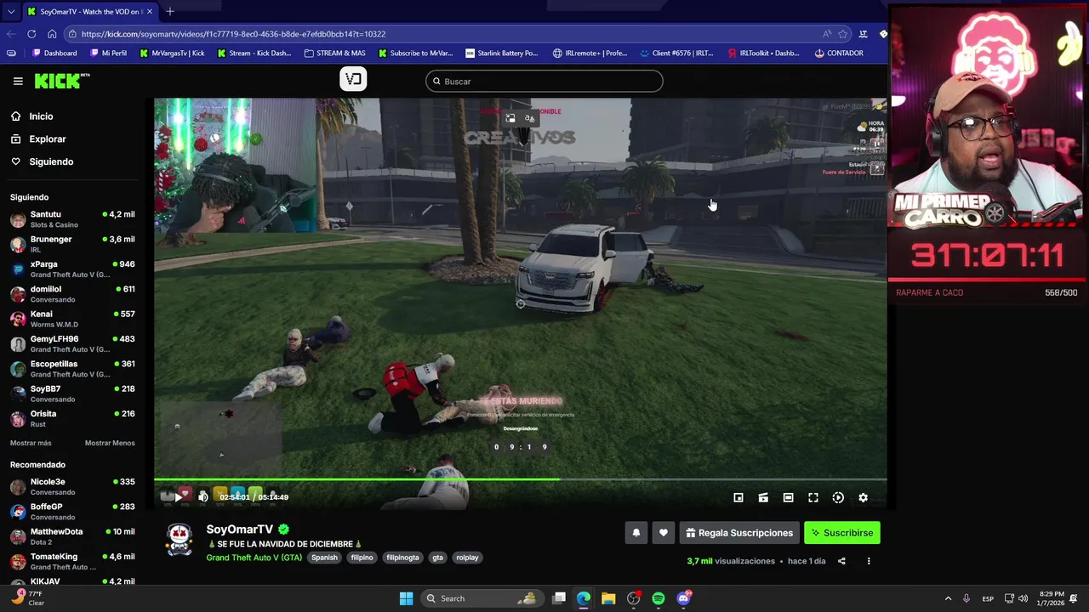1089x612 pixels.
Task: Go to browser home page
Action: pos(52,34)
